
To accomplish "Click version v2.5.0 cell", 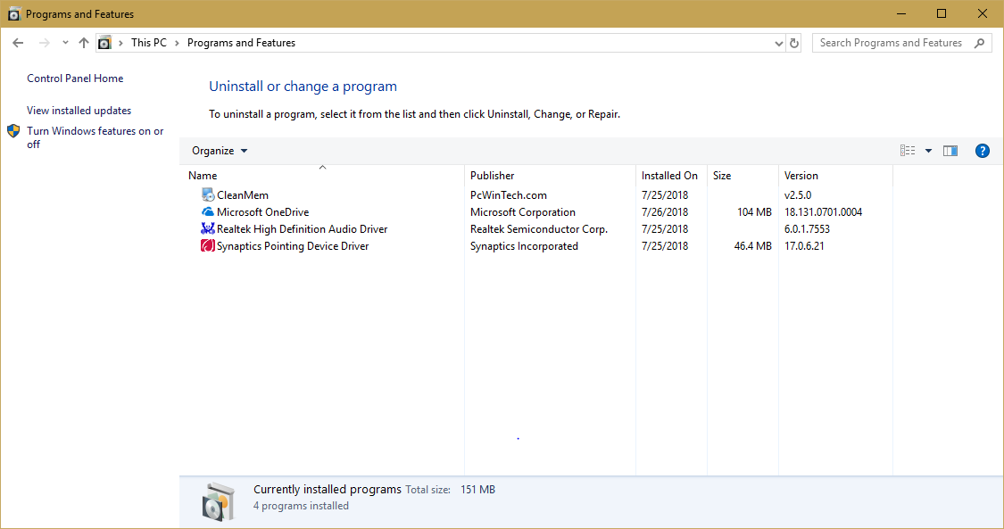I will pyautogui.click(x=798, y=195).
